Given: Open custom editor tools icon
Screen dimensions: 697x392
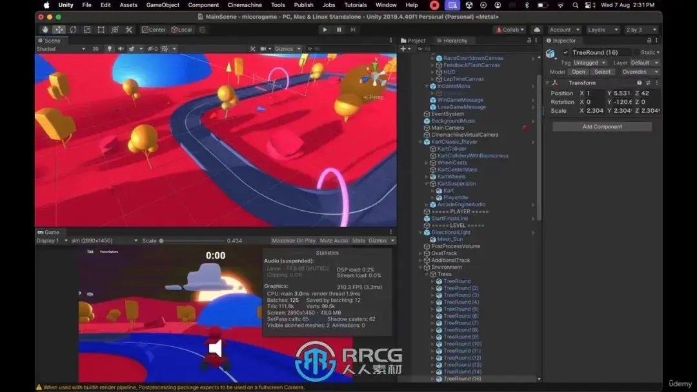Looking at the screenshot, I should click(x=129, y=30).
